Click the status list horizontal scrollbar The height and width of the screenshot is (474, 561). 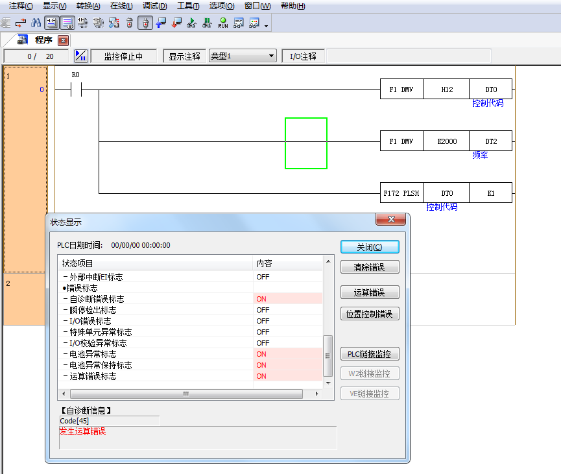pos(185,394)
